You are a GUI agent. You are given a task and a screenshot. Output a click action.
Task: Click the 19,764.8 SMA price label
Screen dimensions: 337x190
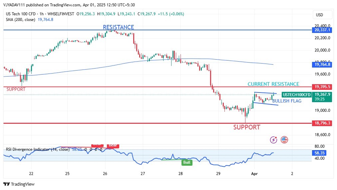[x=322, y=64]
